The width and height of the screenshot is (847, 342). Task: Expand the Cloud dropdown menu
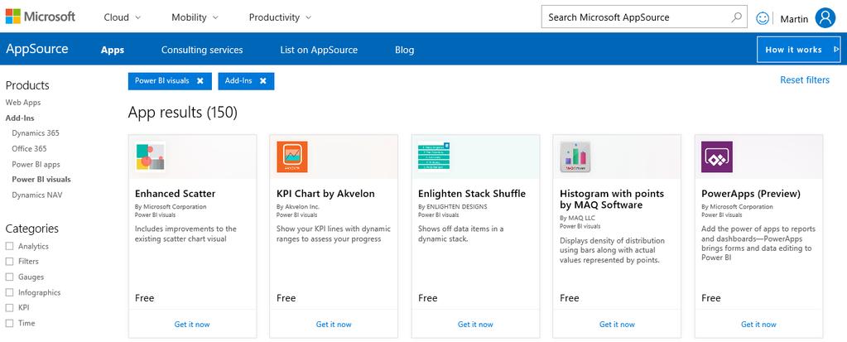point(122,17)
